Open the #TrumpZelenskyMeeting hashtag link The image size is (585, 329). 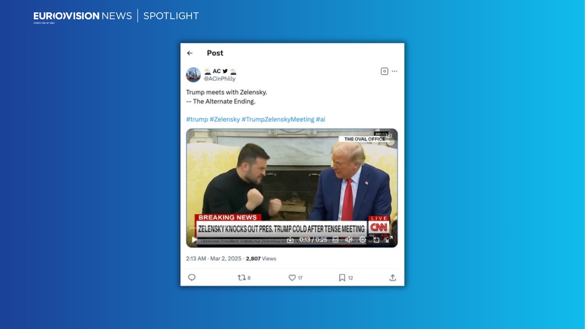(x=278, y=119)
